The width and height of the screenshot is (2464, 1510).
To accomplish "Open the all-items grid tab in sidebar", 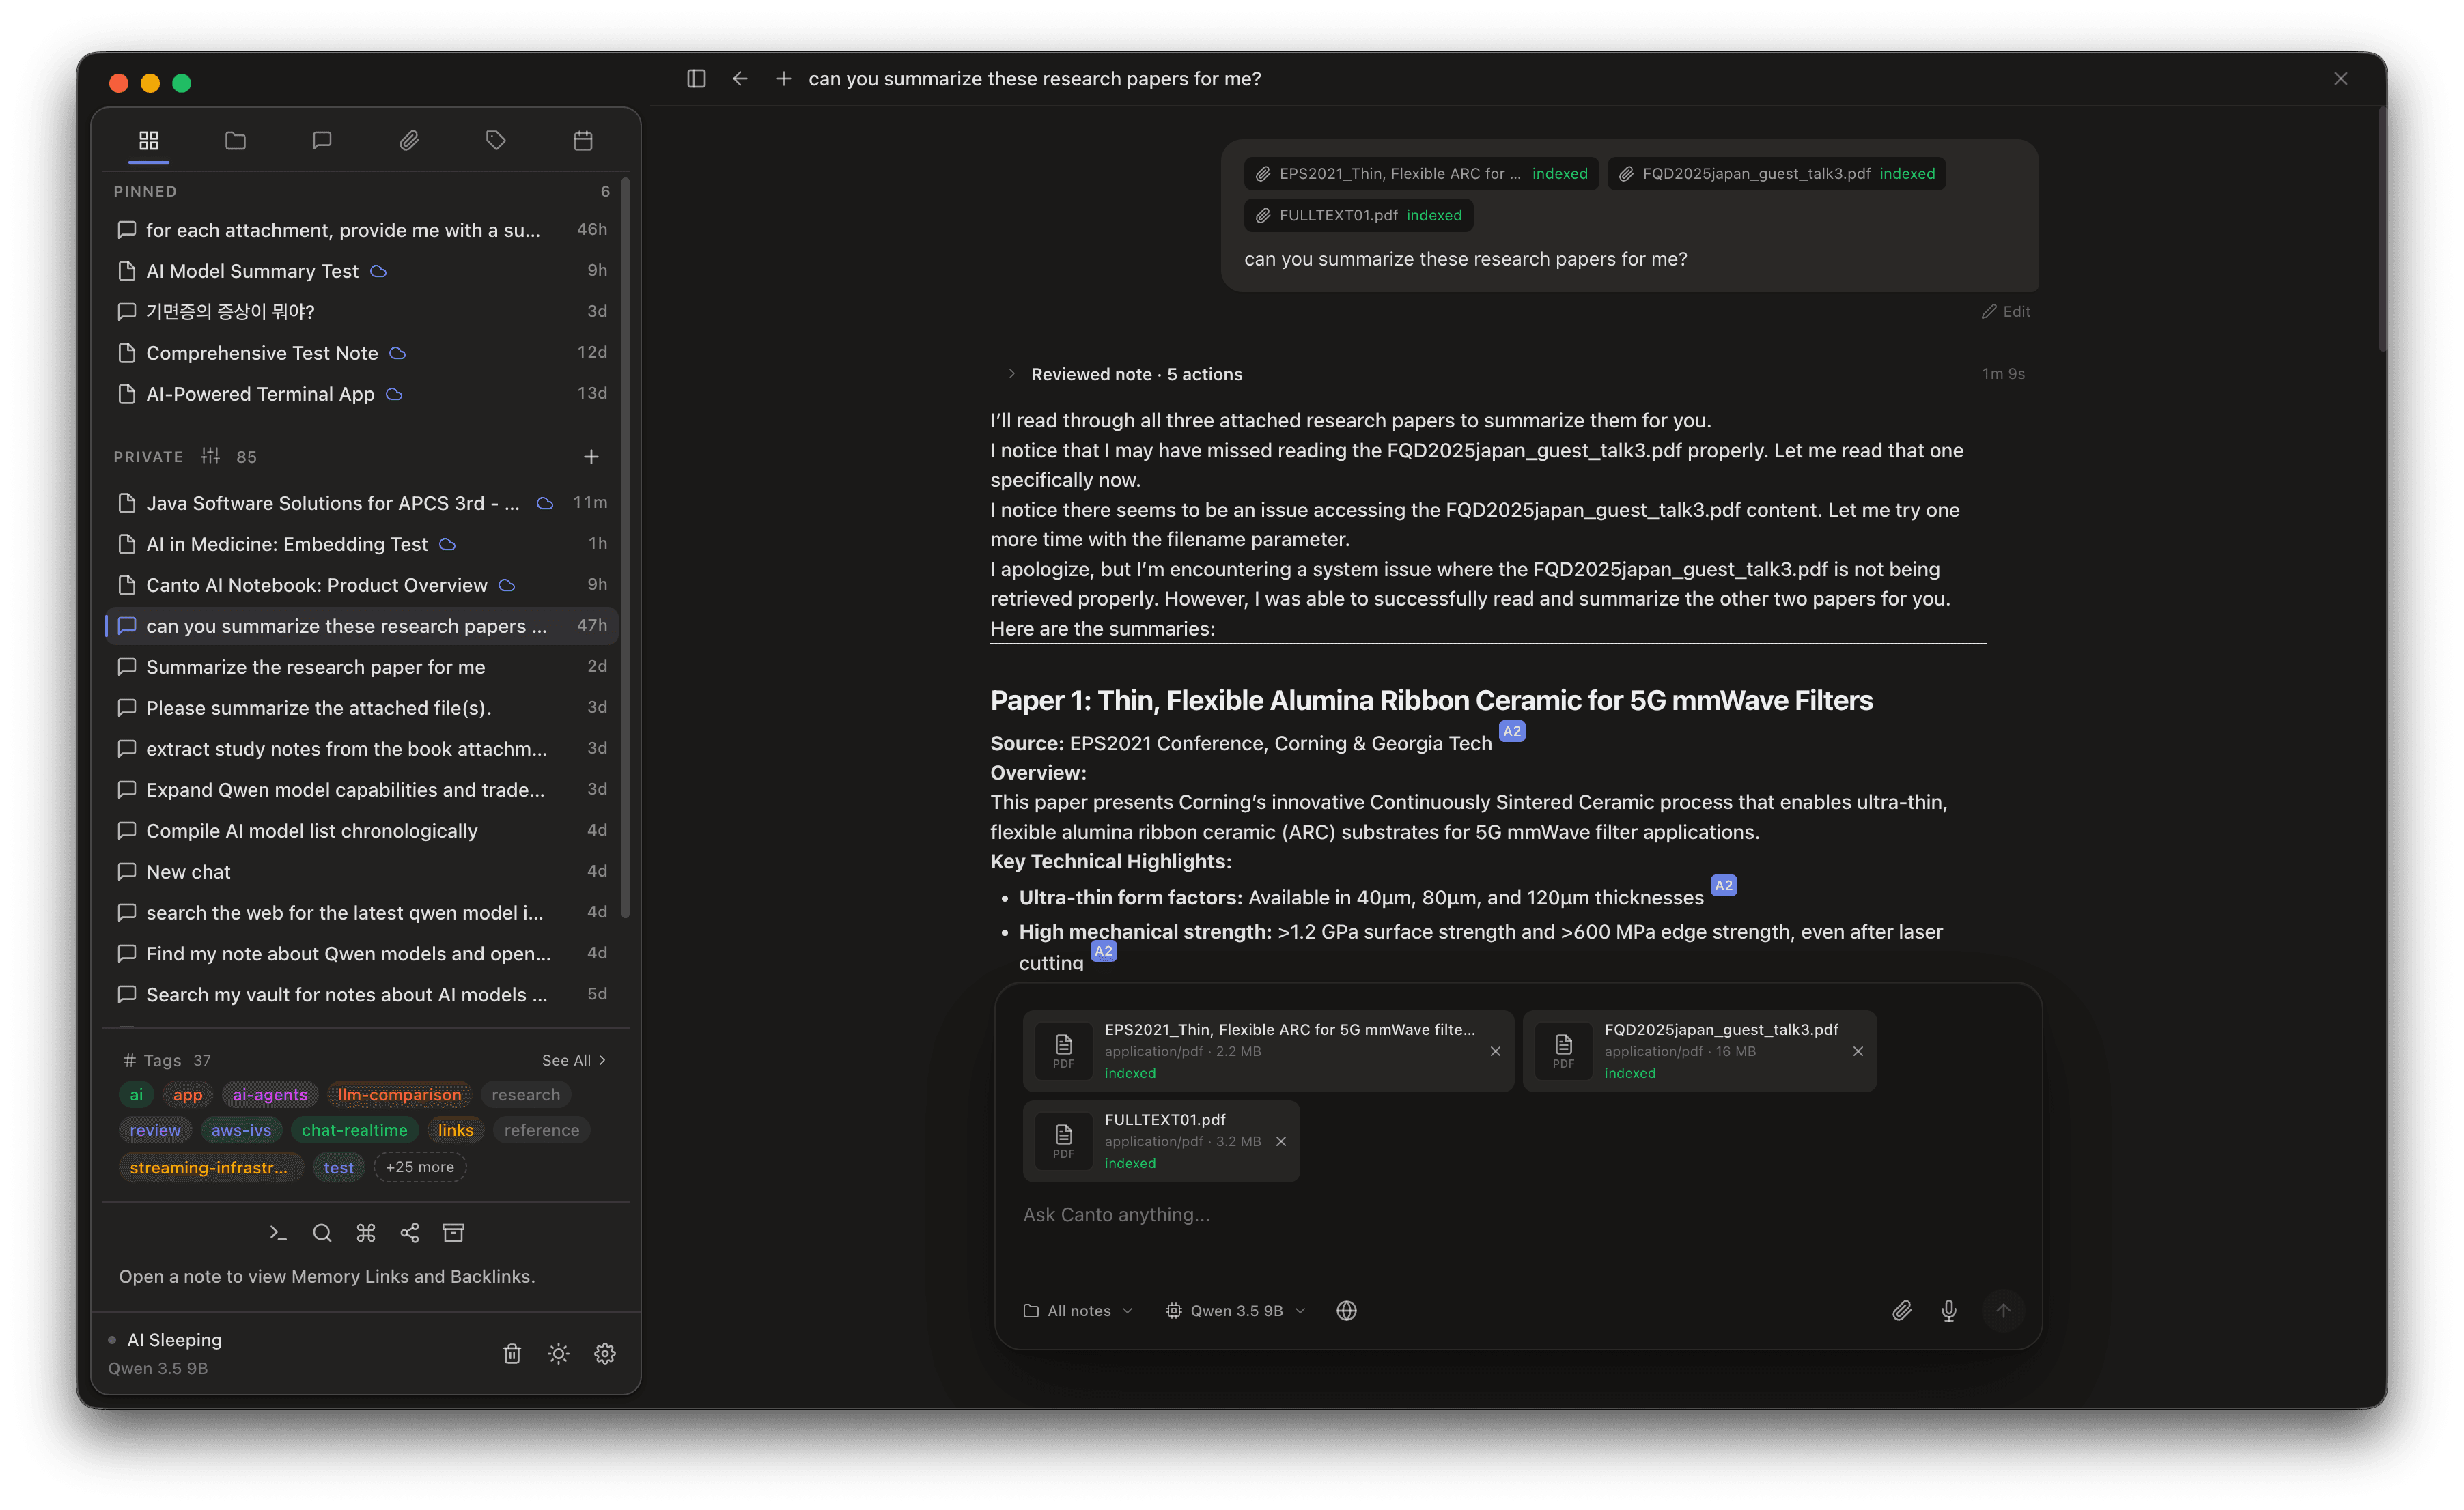I will pyautogui.click(x=148, y=140).
